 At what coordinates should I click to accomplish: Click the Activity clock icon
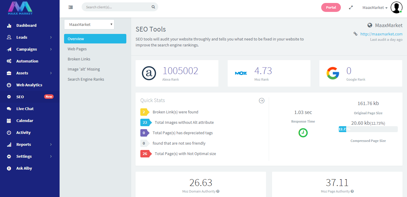pos(9,132)
